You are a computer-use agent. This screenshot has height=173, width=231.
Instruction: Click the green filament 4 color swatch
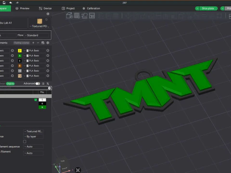click(x=20, y=56)
